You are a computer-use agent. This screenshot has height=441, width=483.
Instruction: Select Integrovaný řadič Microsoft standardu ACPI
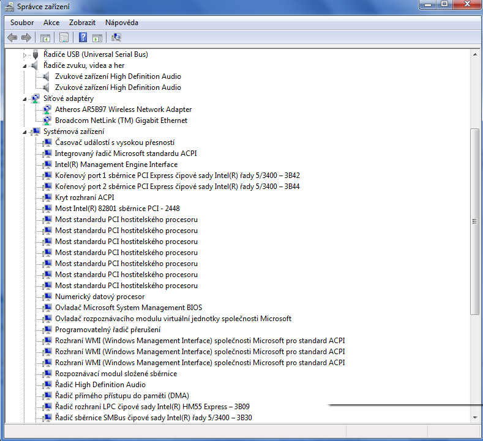click(x=125, y=154)
